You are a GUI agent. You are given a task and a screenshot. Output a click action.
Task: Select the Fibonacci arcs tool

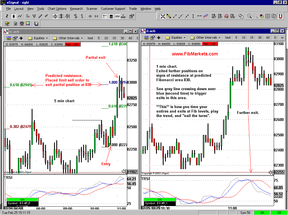coord(226,16)
